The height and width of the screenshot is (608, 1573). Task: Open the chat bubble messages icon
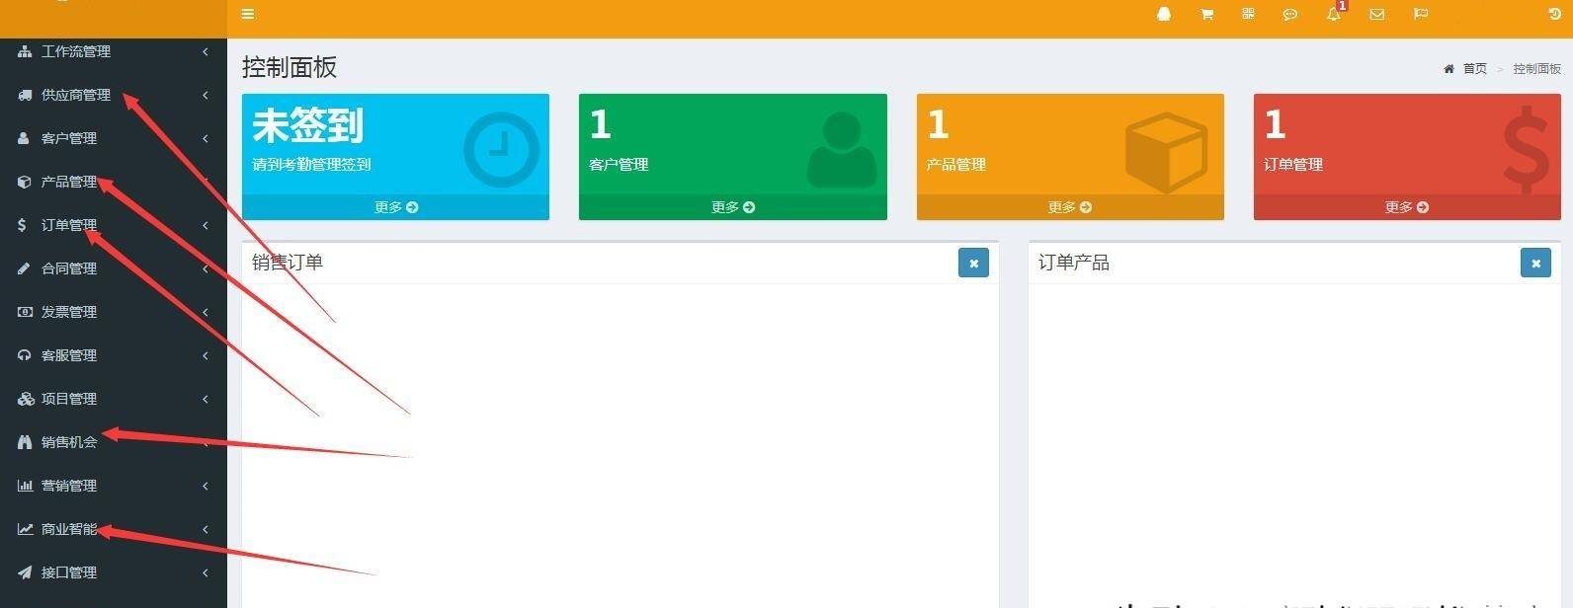1289,14
